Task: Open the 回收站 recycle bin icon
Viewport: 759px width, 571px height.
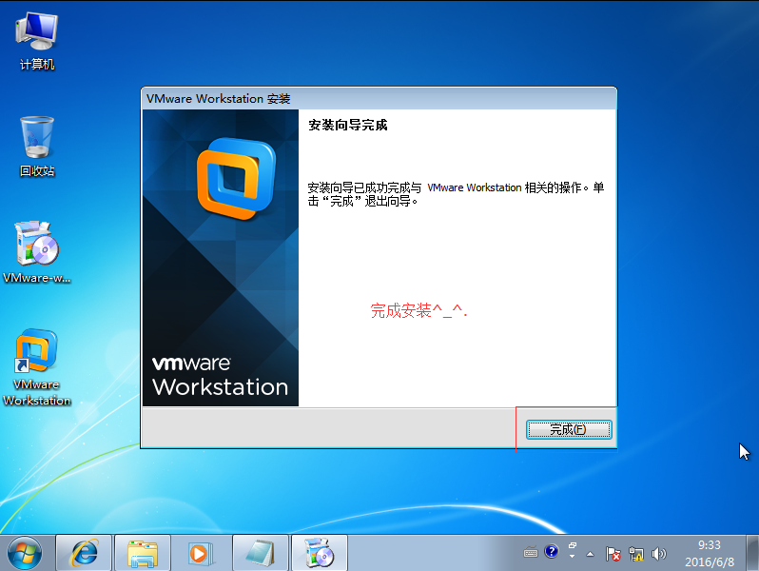Action: tap(37, 143)
